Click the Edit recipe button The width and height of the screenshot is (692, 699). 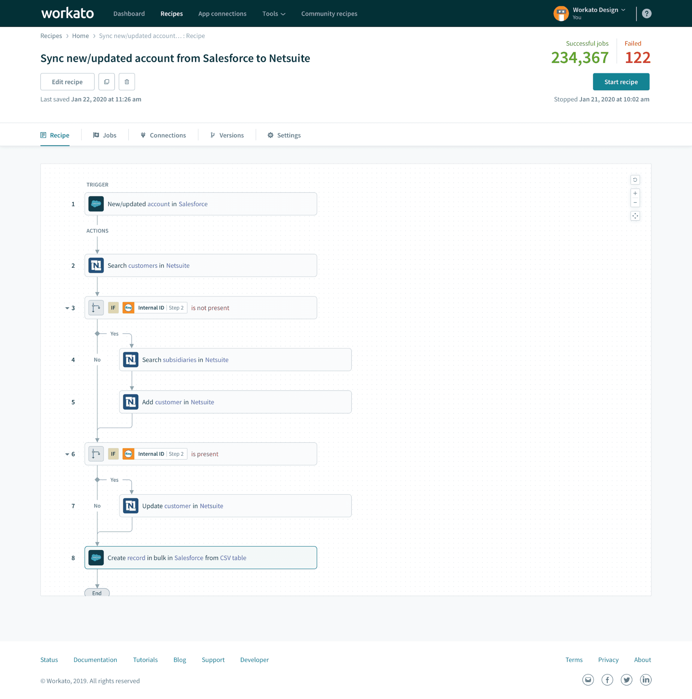67,82
